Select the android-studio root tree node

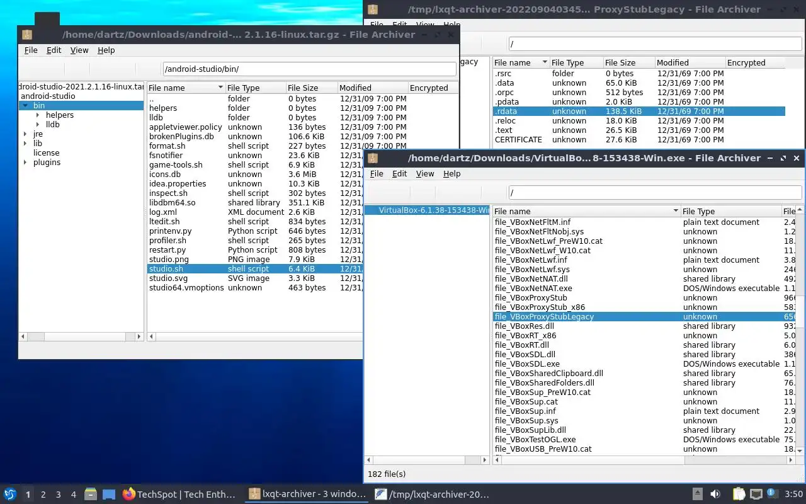coord(48,96)
